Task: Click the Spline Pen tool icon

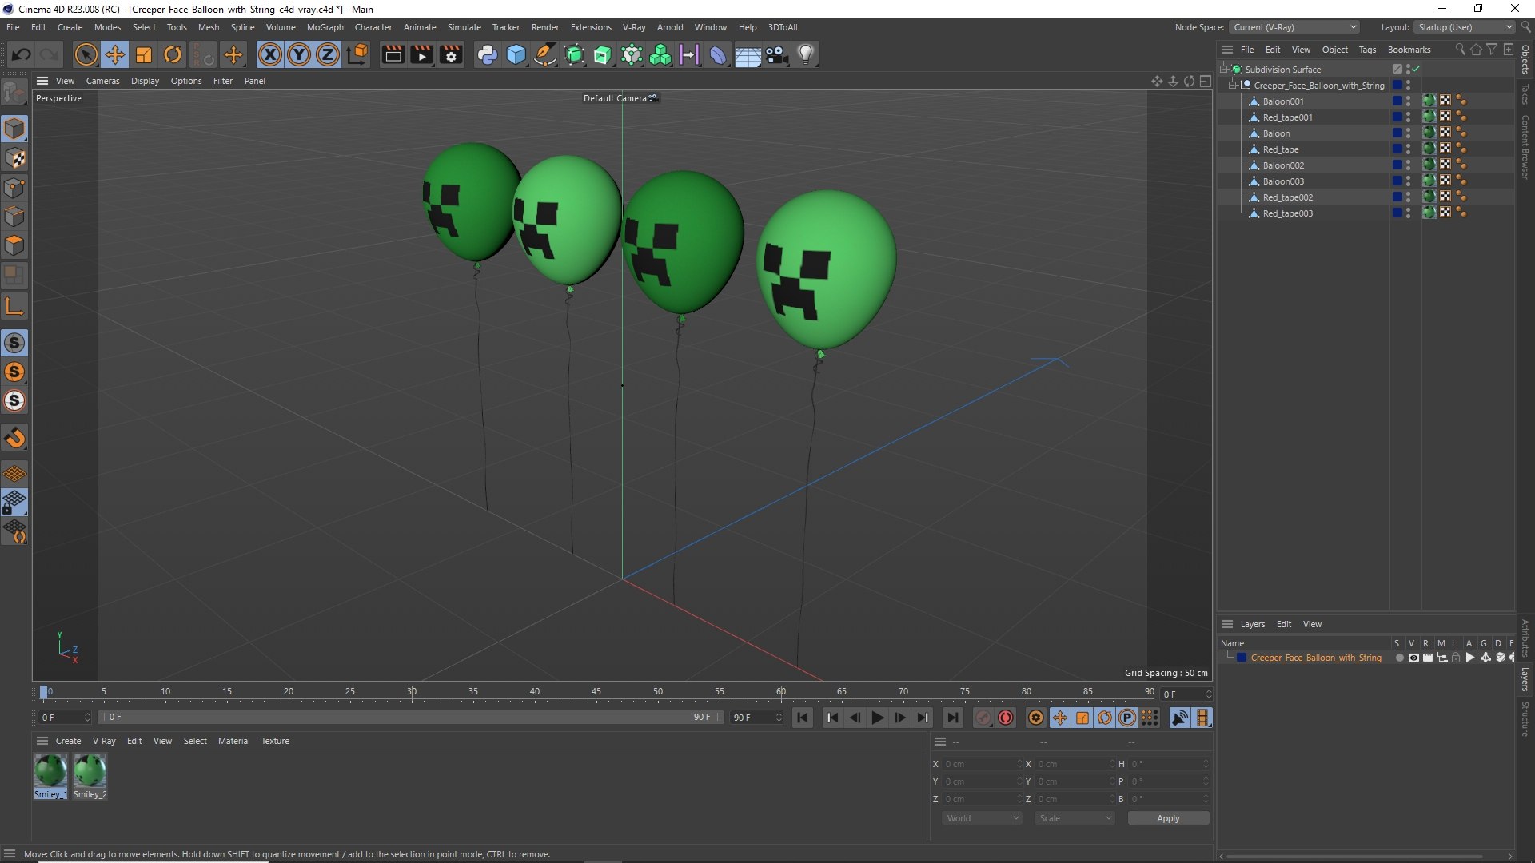Action: (x=545, y=54)
